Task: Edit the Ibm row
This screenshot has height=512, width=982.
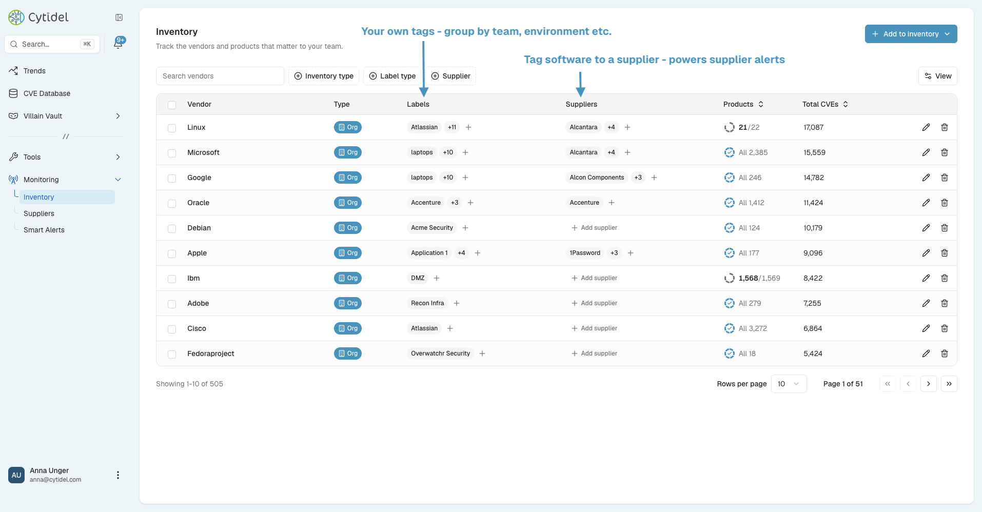Action: pos(926,278)
